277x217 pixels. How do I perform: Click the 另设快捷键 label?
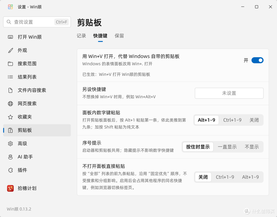click(x=94, y=89)
